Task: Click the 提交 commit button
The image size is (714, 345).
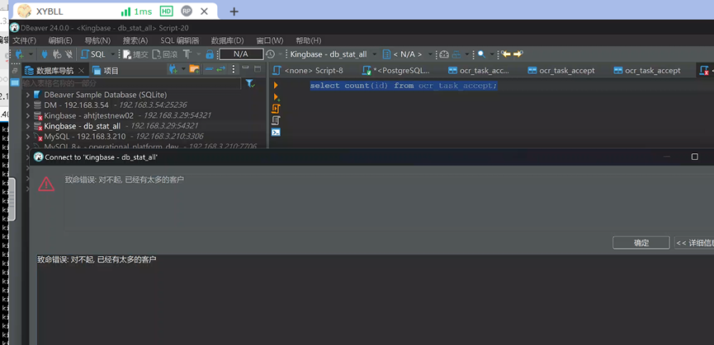Action: [135, 54]
